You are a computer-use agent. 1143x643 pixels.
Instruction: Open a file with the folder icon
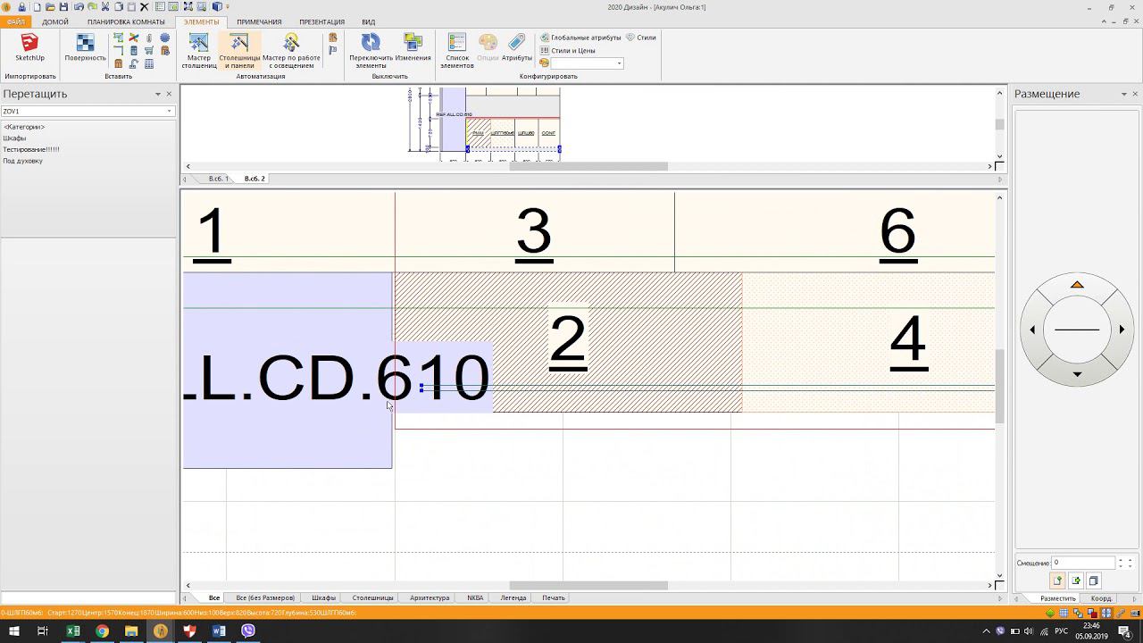pos(50,7)
